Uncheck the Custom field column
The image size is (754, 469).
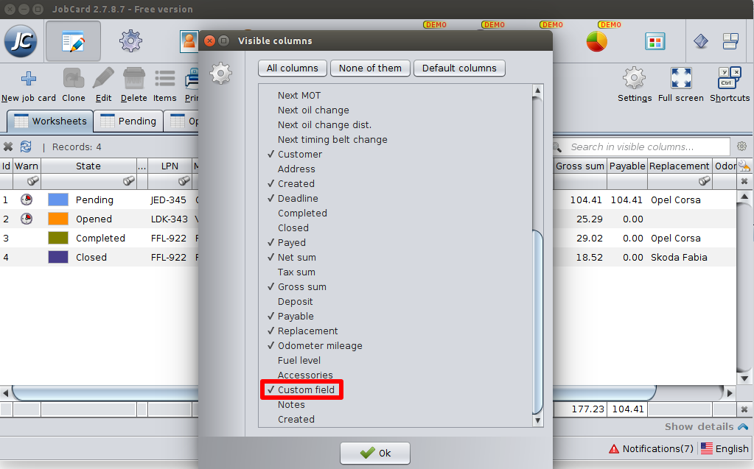[305, 389]
